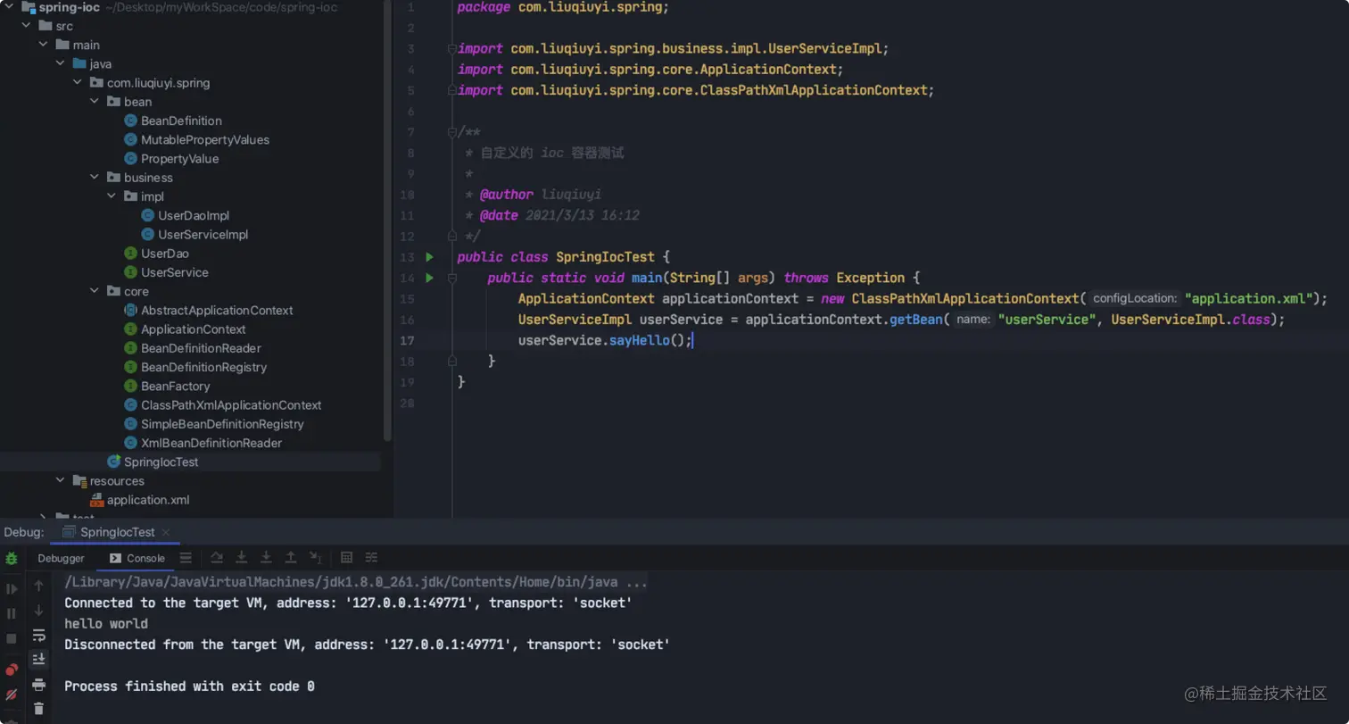The width and height of the screenshot is (1349, 724).
Task: Clear console with the trash icon
Action: 38,709
